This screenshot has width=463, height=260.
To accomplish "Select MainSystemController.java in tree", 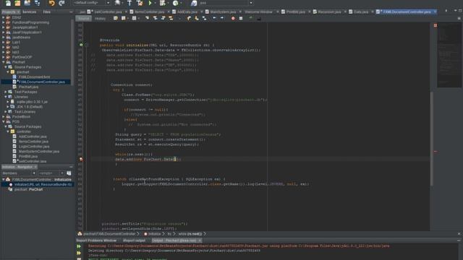I will point(39,152).
